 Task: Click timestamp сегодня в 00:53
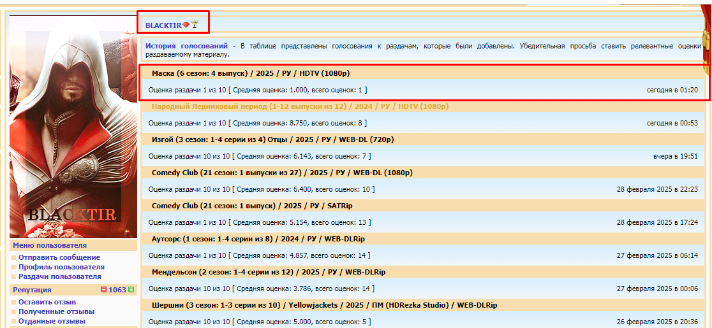(x=672, y=123)
